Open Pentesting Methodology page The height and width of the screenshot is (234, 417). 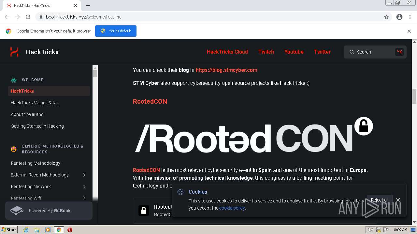tap(49, 163)
